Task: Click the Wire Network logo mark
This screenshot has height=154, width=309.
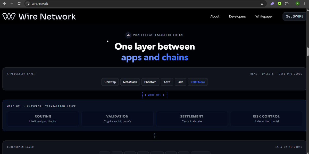Action: pyautogui.click(x=9, y=16)
